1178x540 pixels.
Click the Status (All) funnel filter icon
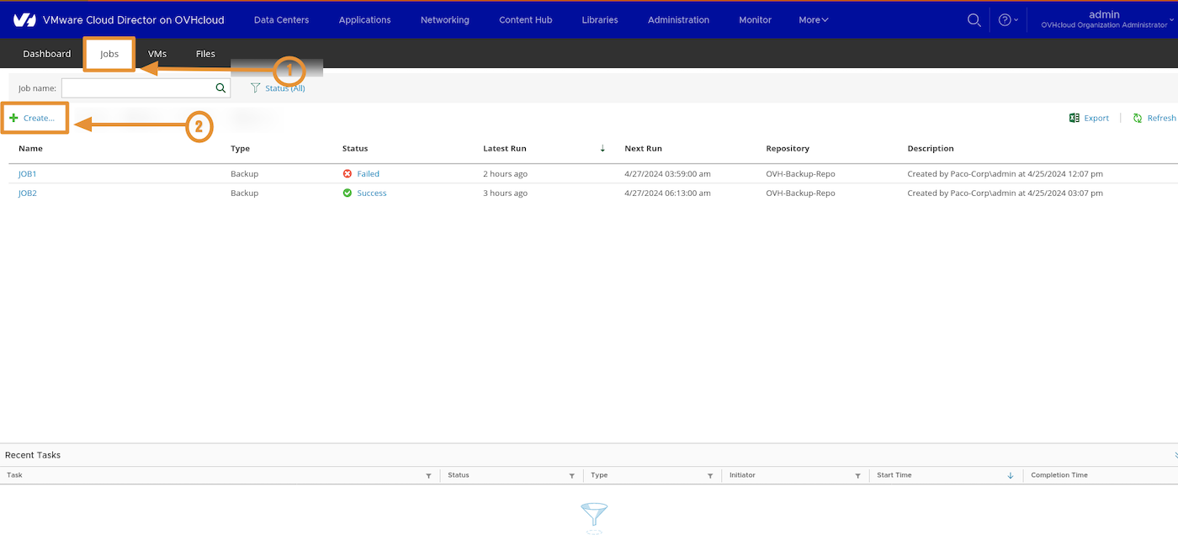(255, 87)
